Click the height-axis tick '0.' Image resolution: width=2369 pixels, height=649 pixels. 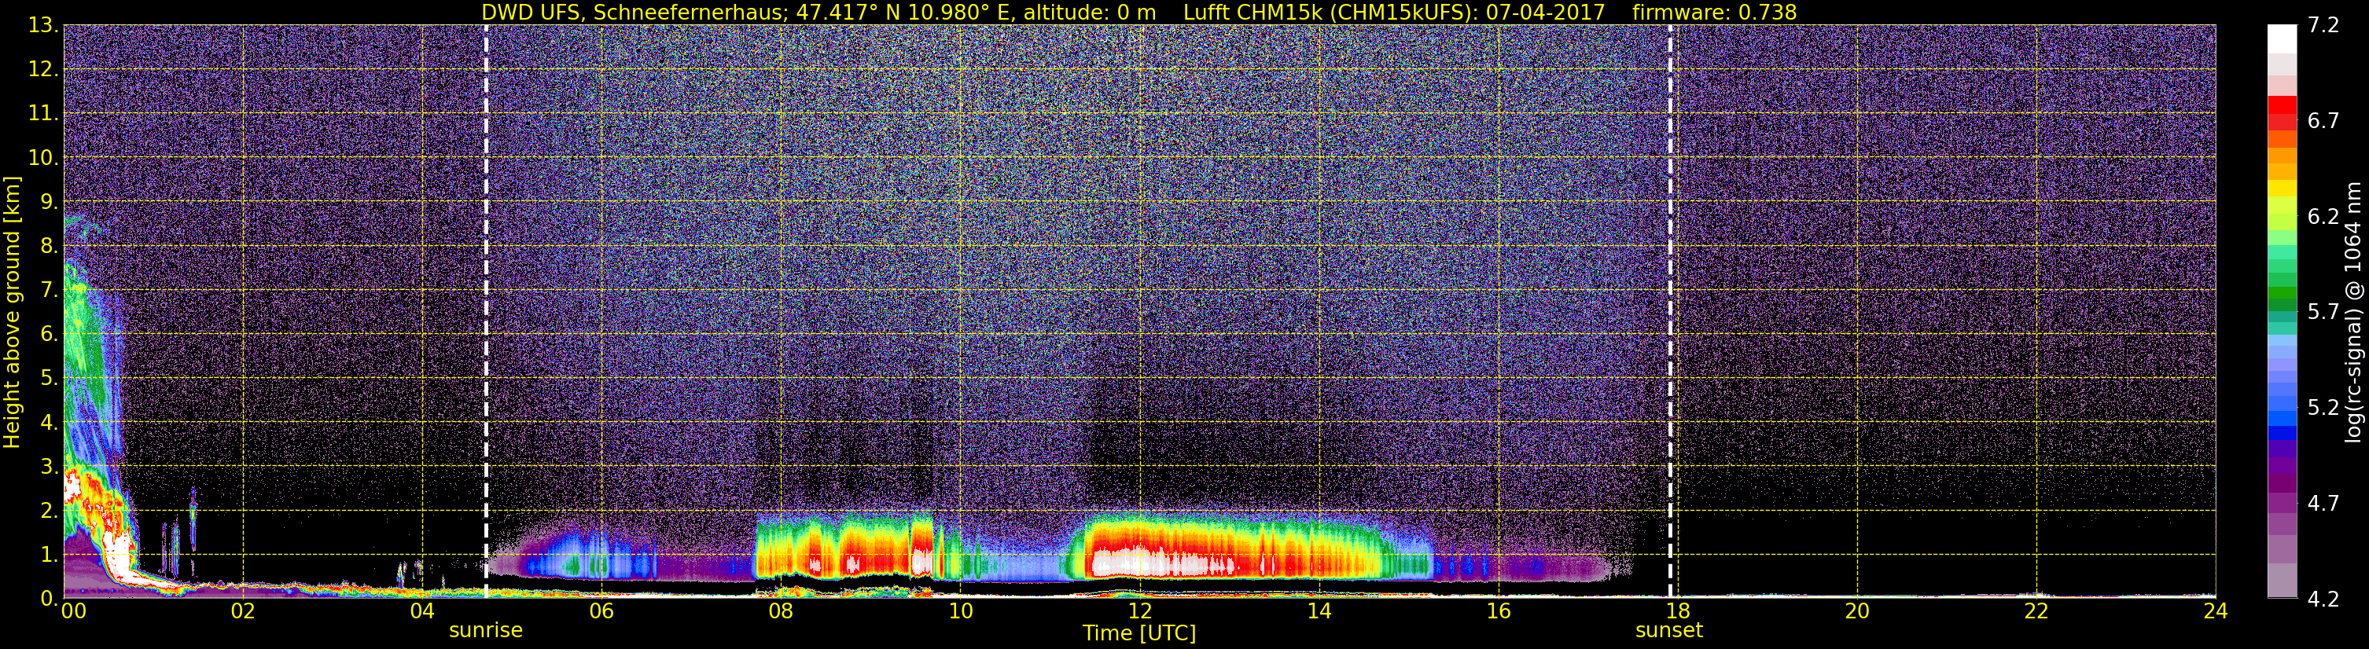pyautogui.click(x=50, y=599)
